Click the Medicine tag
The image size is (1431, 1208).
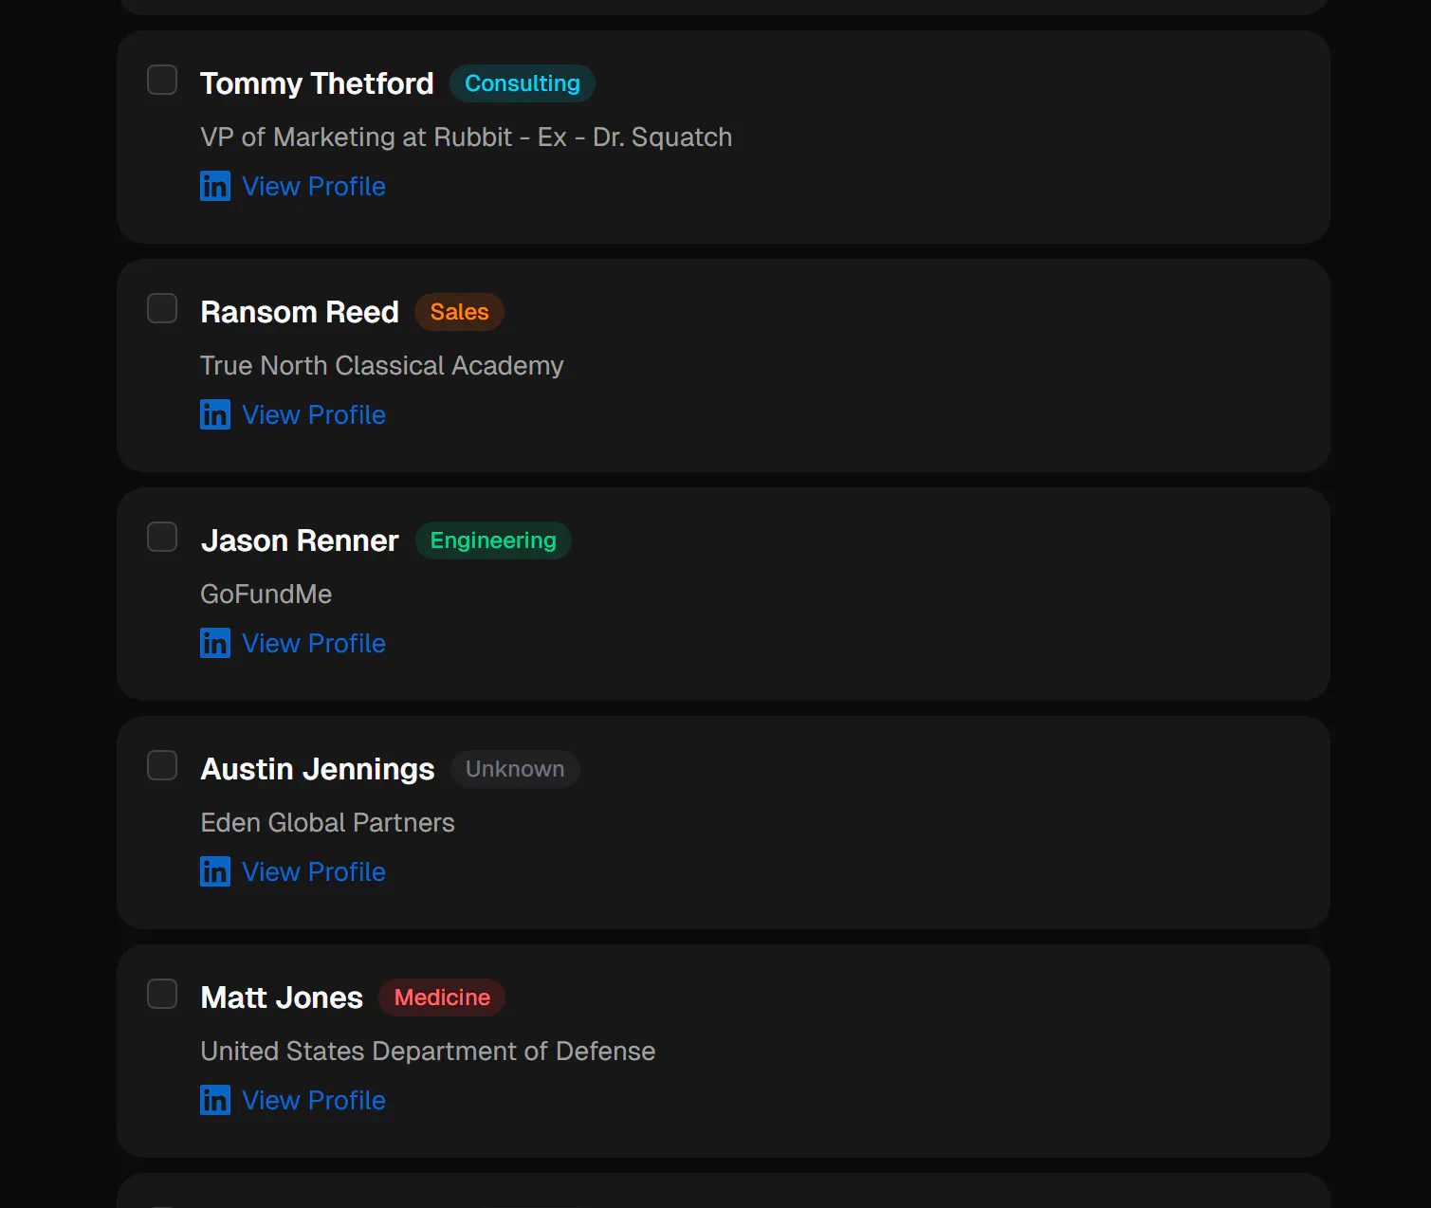click(x=442, y=998)
